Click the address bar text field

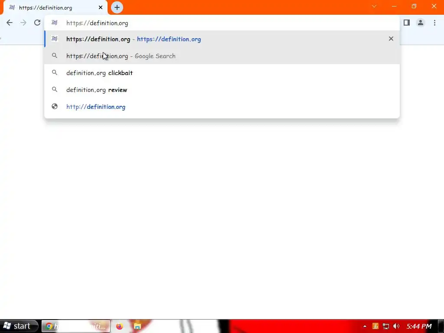click(x=222, y=23)
